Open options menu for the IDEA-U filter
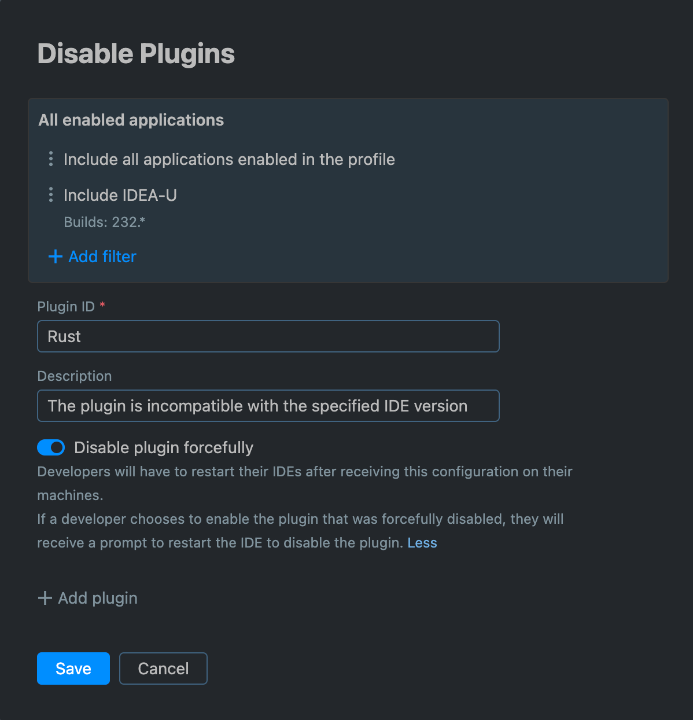Screen dimensions: 693x720 pyautogui.click(x=51, y=195)
